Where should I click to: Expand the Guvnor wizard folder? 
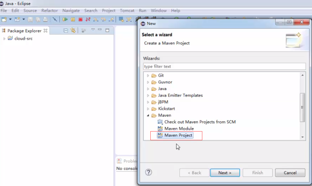pyautogui.click(x=148, y=82)
